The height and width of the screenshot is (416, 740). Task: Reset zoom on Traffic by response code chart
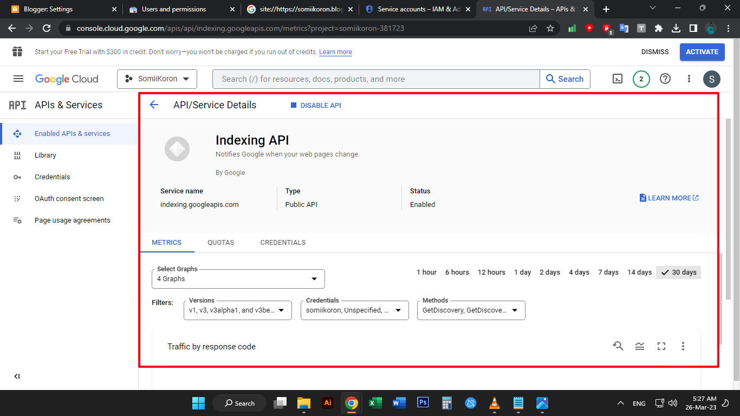618,346
